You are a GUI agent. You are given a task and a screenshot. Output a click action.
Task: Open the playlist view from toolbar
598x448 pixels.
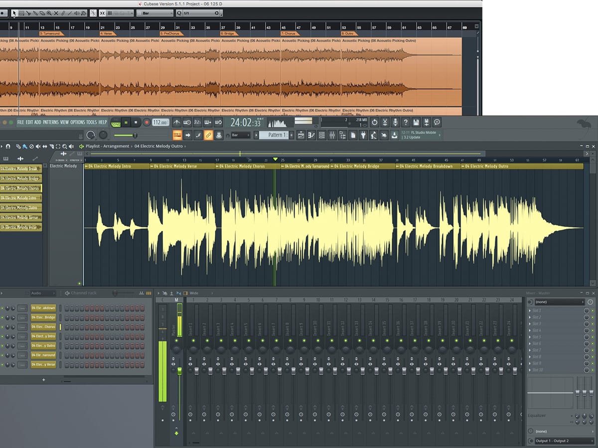[x=301, y=135]
